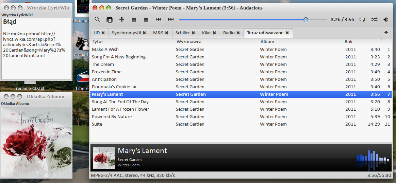
Task: Select the track The Dream
Action: 103,64
